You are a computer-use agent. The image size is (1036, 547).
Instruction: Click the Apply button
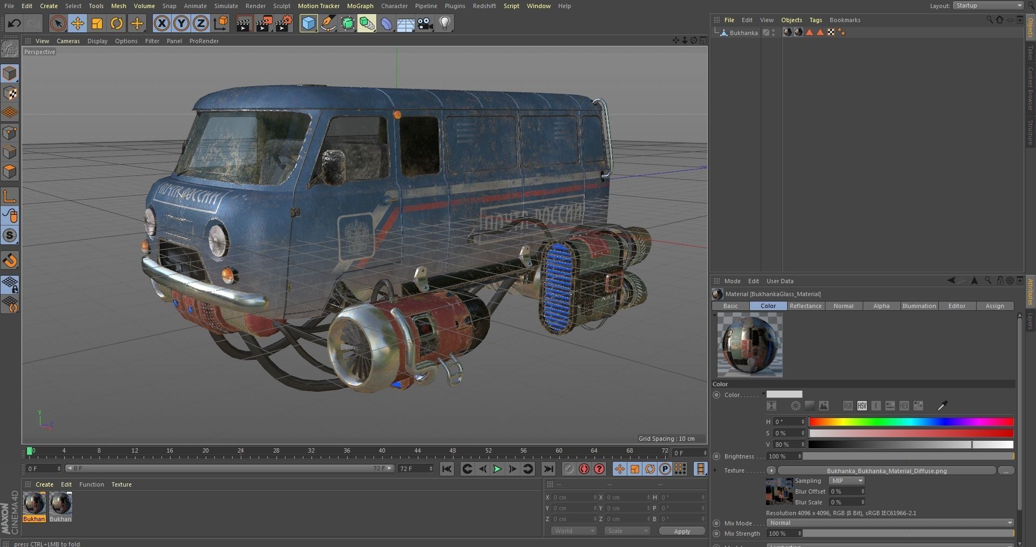[x=682, y=531]
